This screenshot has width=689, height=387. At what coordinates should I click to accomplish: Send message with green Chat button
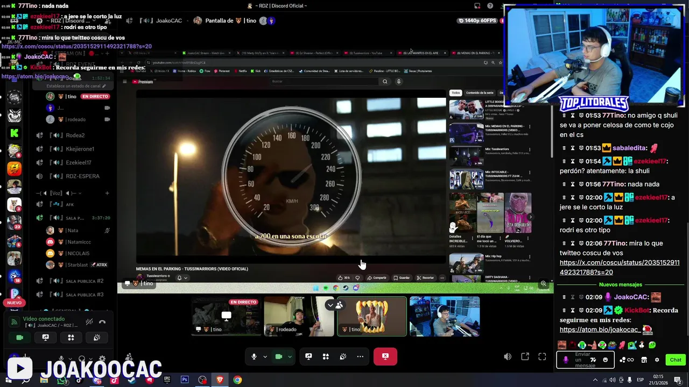(x=676, y=360)
